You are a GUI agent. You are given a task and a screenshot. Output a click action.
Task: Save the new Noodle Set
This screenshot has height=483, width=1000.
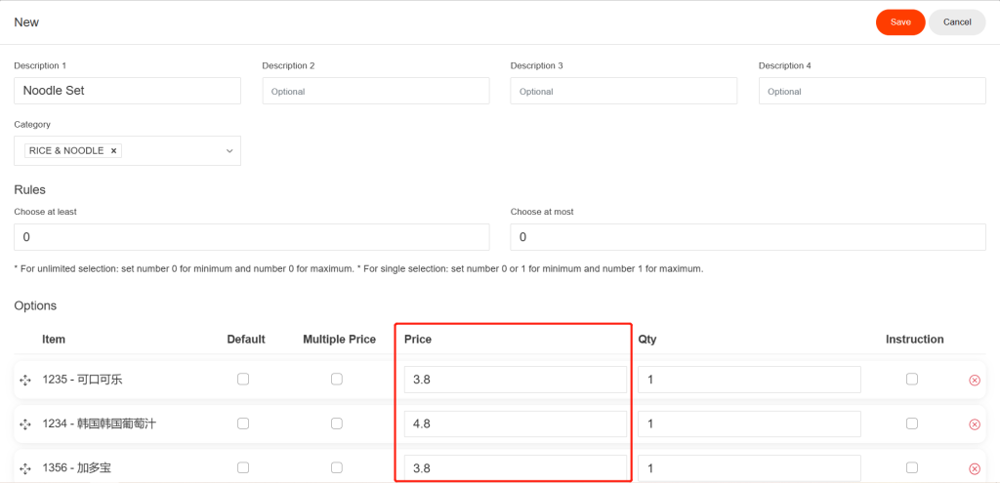click(x=900, y=22)
